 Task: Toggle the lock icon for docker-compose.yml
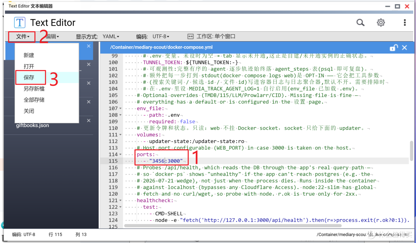(x=394, y=47)
